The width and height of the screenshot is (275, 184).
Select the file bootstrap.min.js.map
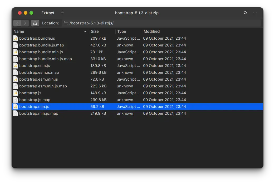(x=38, y=113)
